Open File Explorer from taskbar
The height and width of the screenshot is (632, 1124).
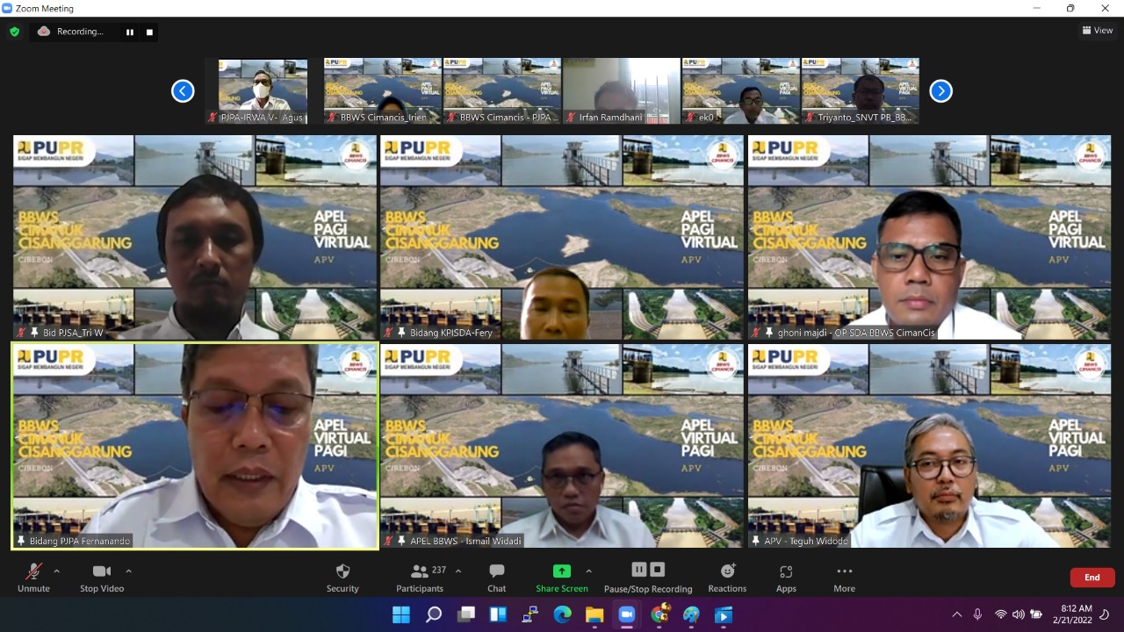click(x=594, y=614)
